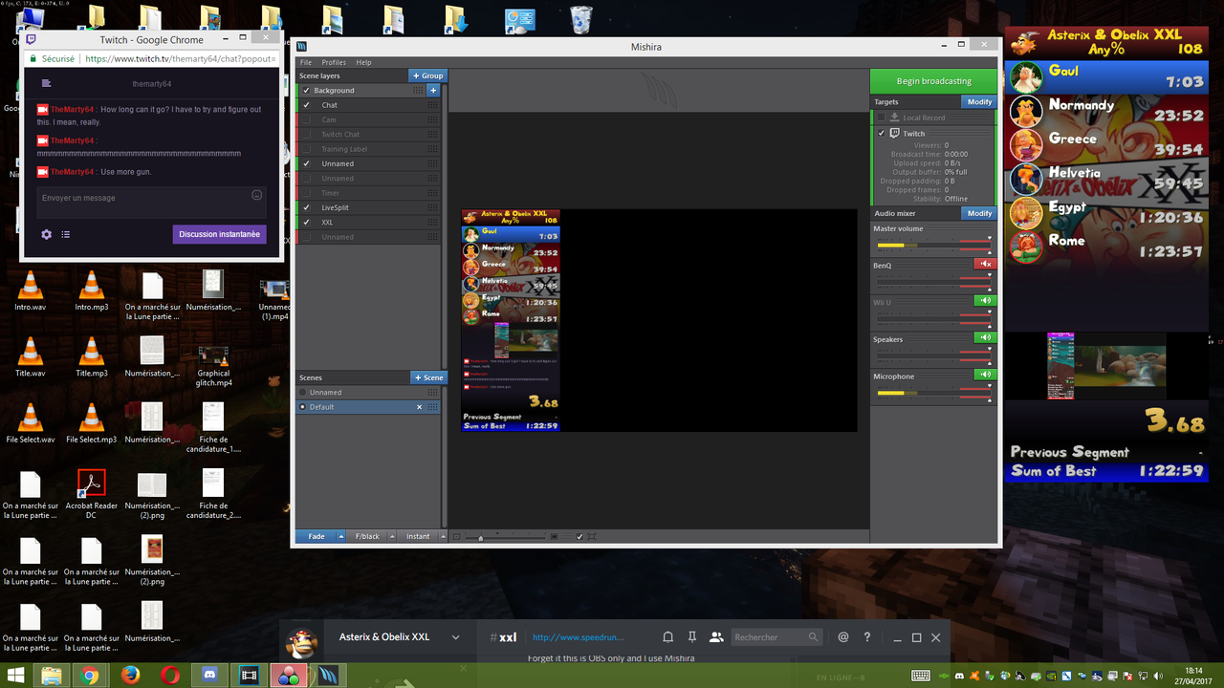Open Discord from the taskbar
Viewport: 1224px width, 688px height.
coord(210,676)
